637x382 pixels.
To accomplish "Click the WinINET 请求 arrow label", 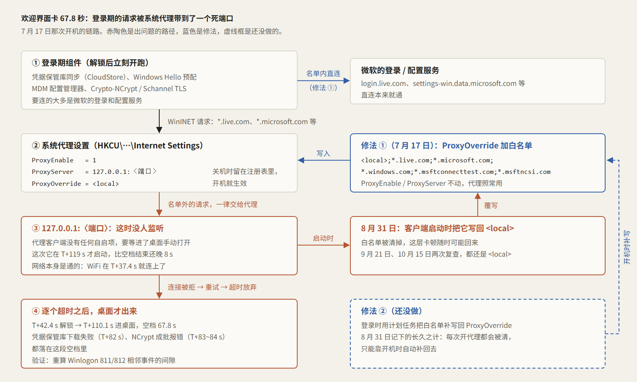I will point(242,121).
